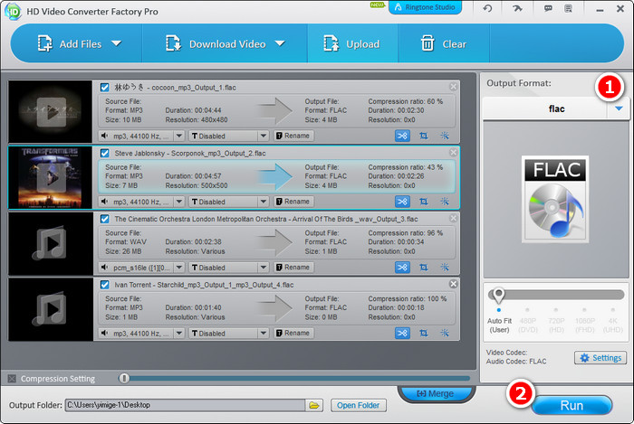The image size is (634, 424).
Task: Click the FLAC format disc icon
Action: 554,199
